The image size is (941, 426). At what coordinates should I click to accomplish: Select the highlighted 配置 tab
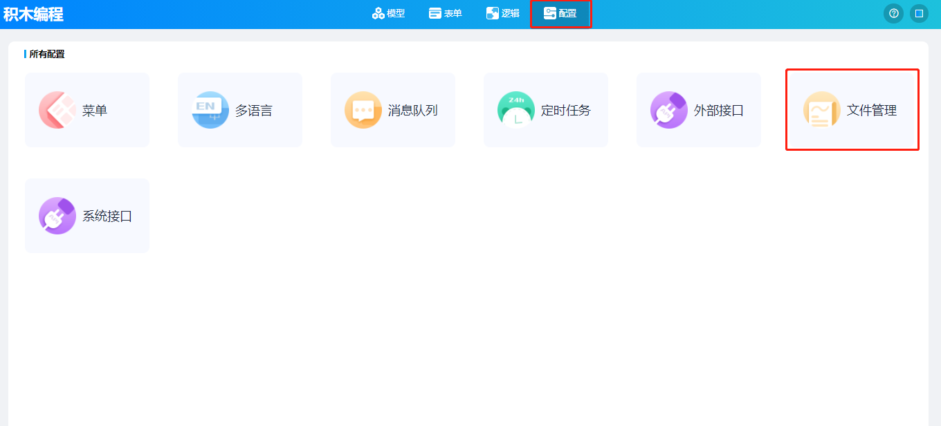pyautogui.click(x=560, y=13)
